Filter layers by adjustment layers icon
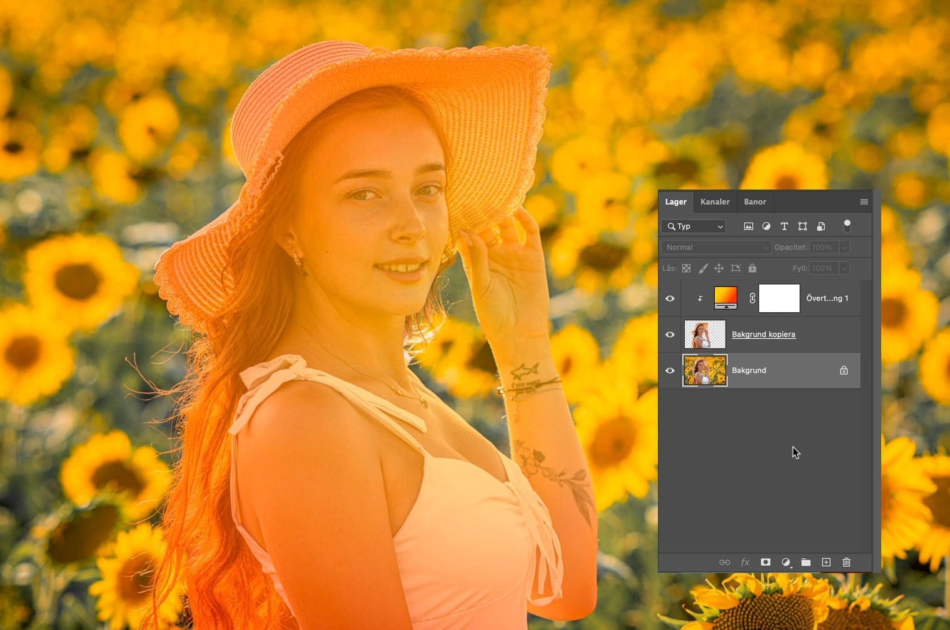 (x=766, y=226)
